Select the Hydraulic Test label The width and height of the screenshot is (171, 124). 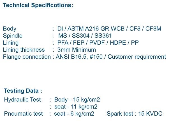[22, 100]
